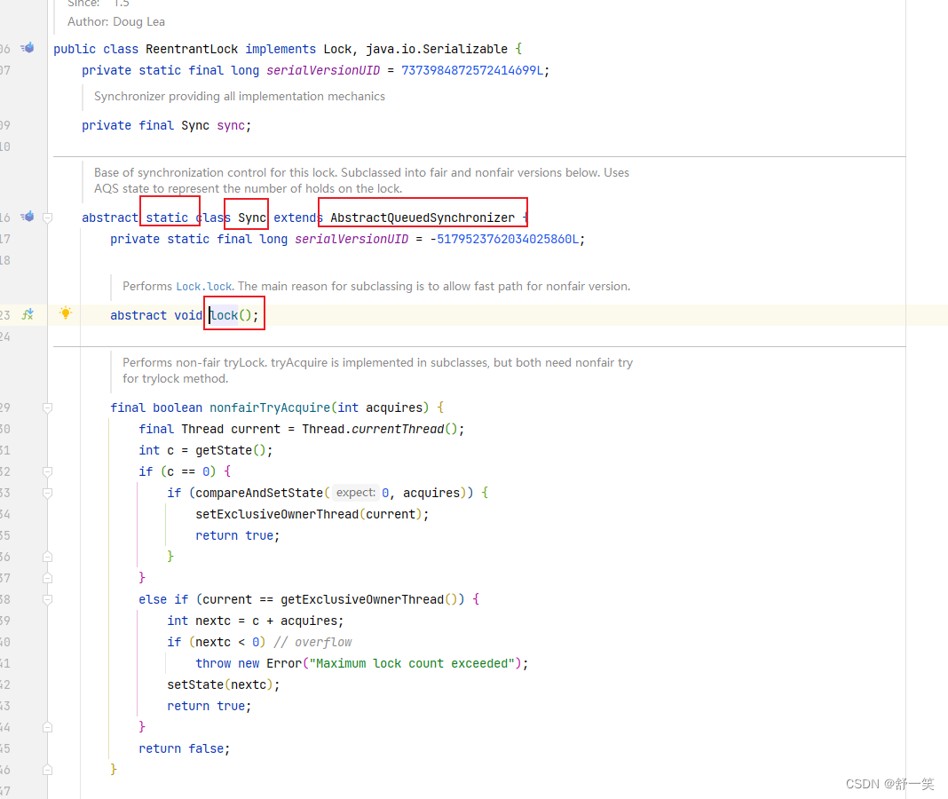
Task: Click the 'return false;' statement
Action: point(185,748)
